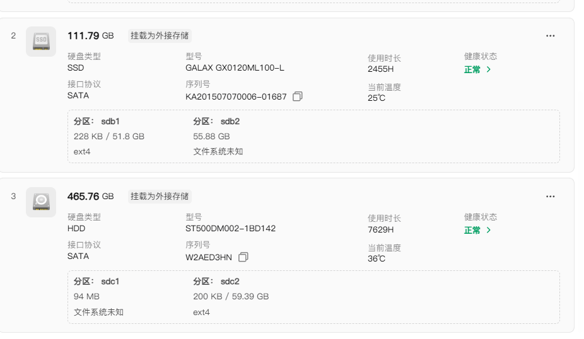Image resolution: width=584 pixels, height=339 pixels.
Task: Click the external storage tag on the 111.79 GB disk
Action: click(x=160, y=36)
